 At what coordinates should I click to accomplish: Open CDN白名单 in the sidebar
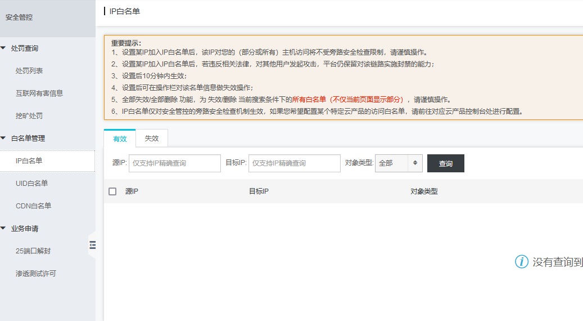(x=33, y=206)
